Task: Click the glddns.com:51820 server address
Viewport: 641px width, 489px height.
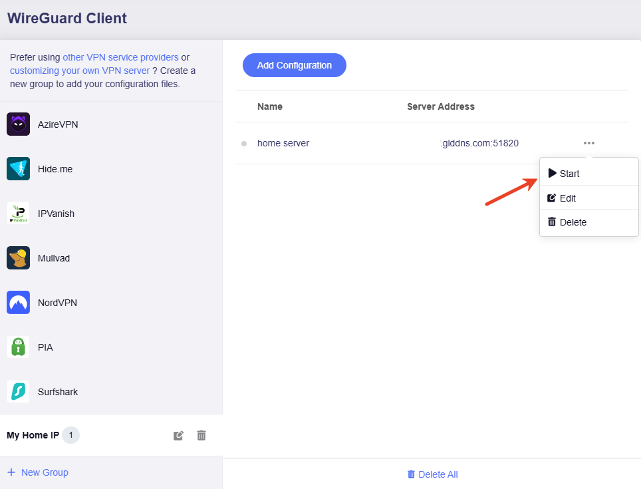Action: point(479,143)
